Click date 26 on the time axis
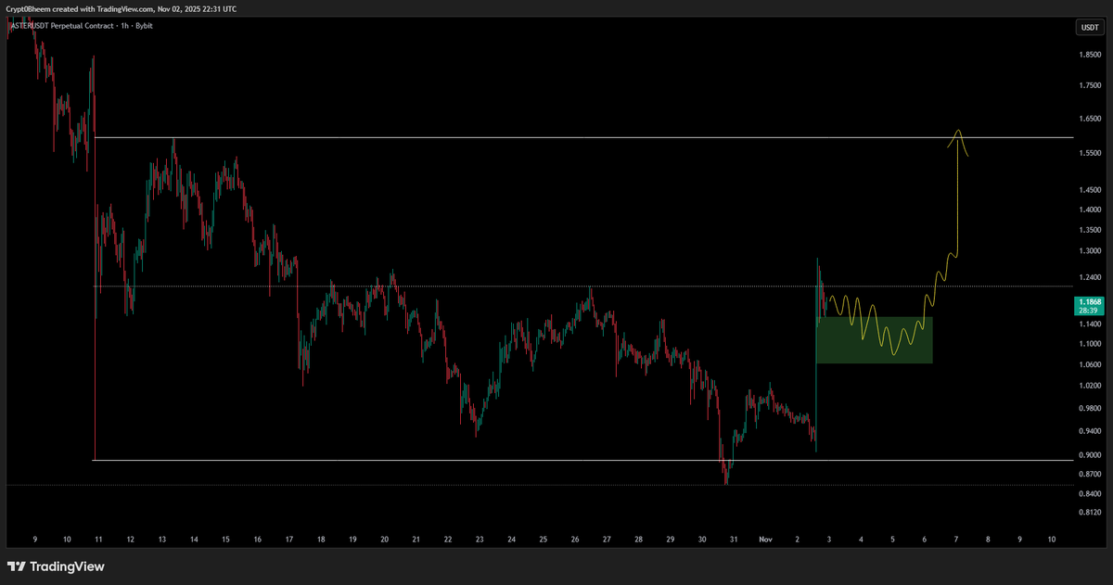Screen dimensions: 1113x585 coord(574,539)
